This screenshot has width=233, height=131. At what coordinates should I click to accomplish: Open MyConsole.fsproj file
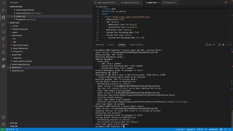[x=50, y=45]
